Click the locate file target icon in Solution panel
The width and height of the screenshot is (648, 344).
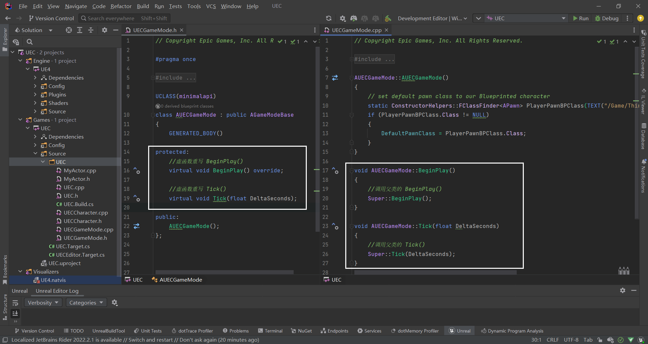69,30
